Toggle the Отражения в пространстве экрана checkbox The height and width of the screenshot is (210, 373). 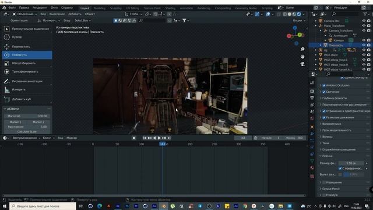(x=324, y=111)
